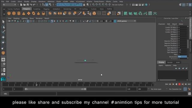This screenshot has width=192, height=108.
Task: Create a polygon pipe from the shelf
Action: (x=43, y=13)
